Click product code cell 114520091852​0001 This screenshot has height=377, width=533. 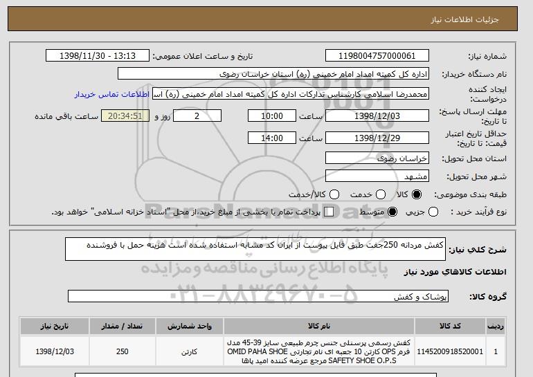click(450, 351)
